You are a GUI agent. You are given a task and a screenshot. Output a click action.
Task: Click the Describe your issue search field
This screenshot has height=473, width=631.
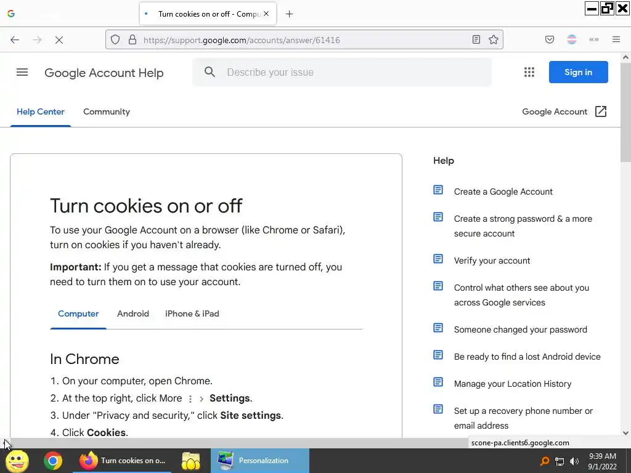click(x=342, y=73)
